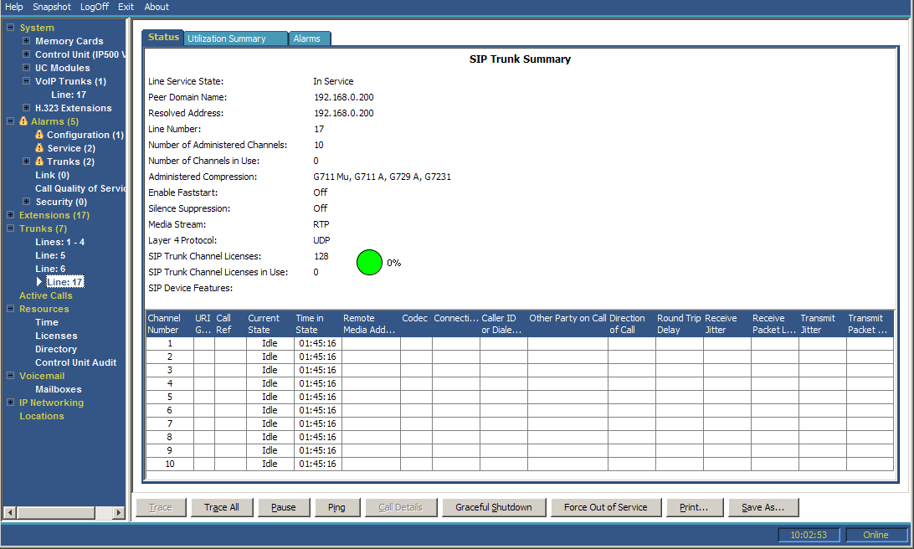914x549 pixels.
Task: Click the Configuration alarm bell icon
Action: point(39,135)
